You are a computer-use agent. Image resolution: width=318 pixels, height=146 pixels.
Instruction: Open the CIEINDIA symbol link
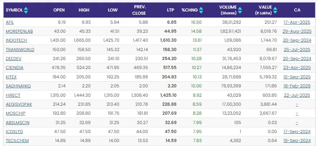tap(15, 68)
